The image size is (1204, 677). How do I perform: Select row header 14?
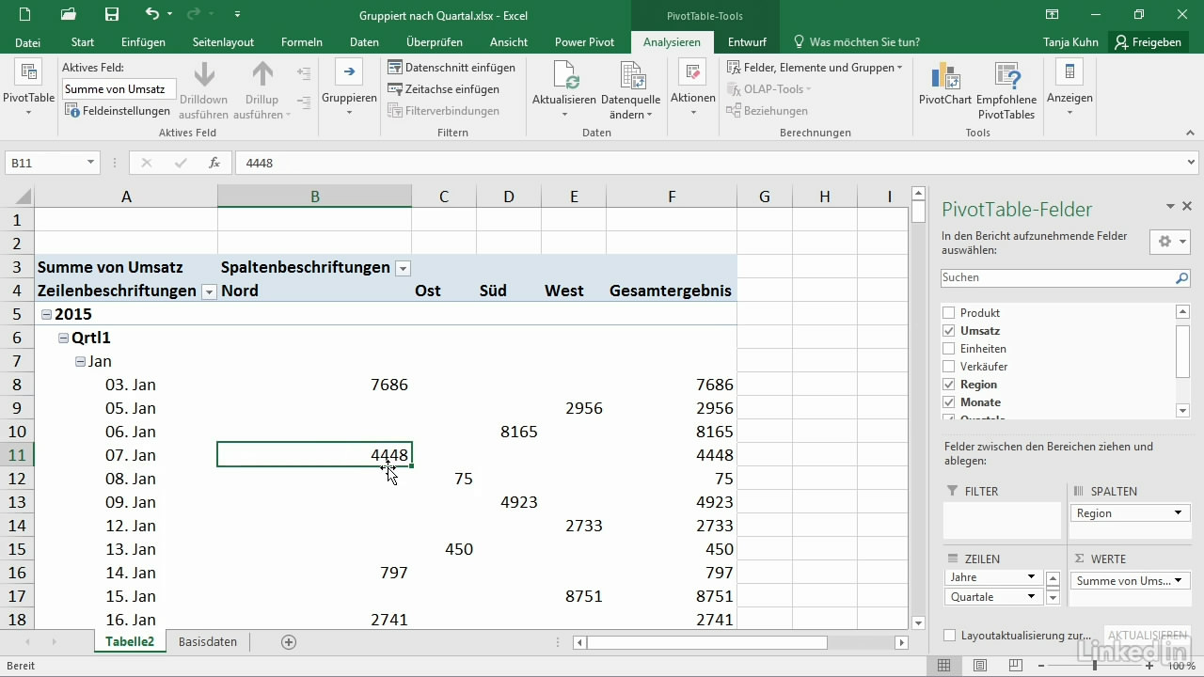coord(16,526)
